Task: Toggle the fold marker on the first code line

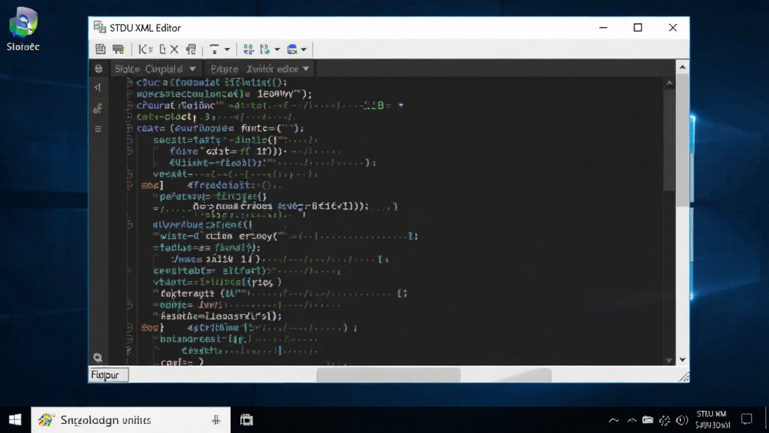Action: pos(129,83)
